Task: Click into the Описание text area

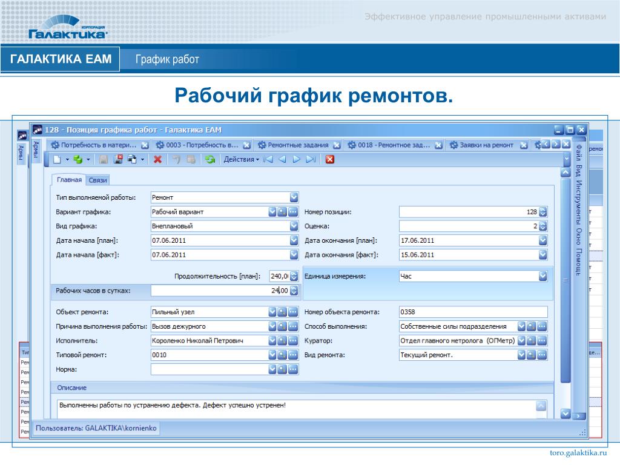Action: 297,409
